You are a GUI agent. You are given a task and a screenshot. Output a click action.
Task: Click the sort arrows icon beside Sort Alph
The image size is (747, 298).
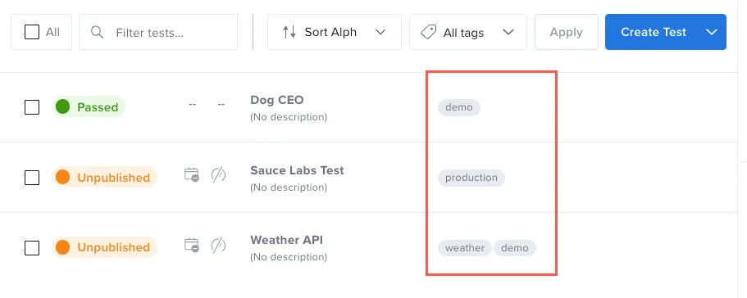click(x=289, y=32)
